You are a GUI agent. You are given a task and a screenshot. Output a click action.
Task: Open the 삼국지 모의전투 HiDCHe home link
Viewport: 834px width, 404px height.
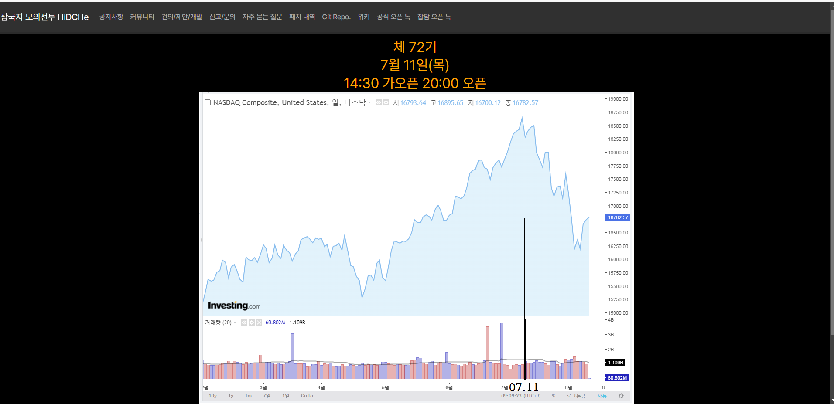pos(44,17)
